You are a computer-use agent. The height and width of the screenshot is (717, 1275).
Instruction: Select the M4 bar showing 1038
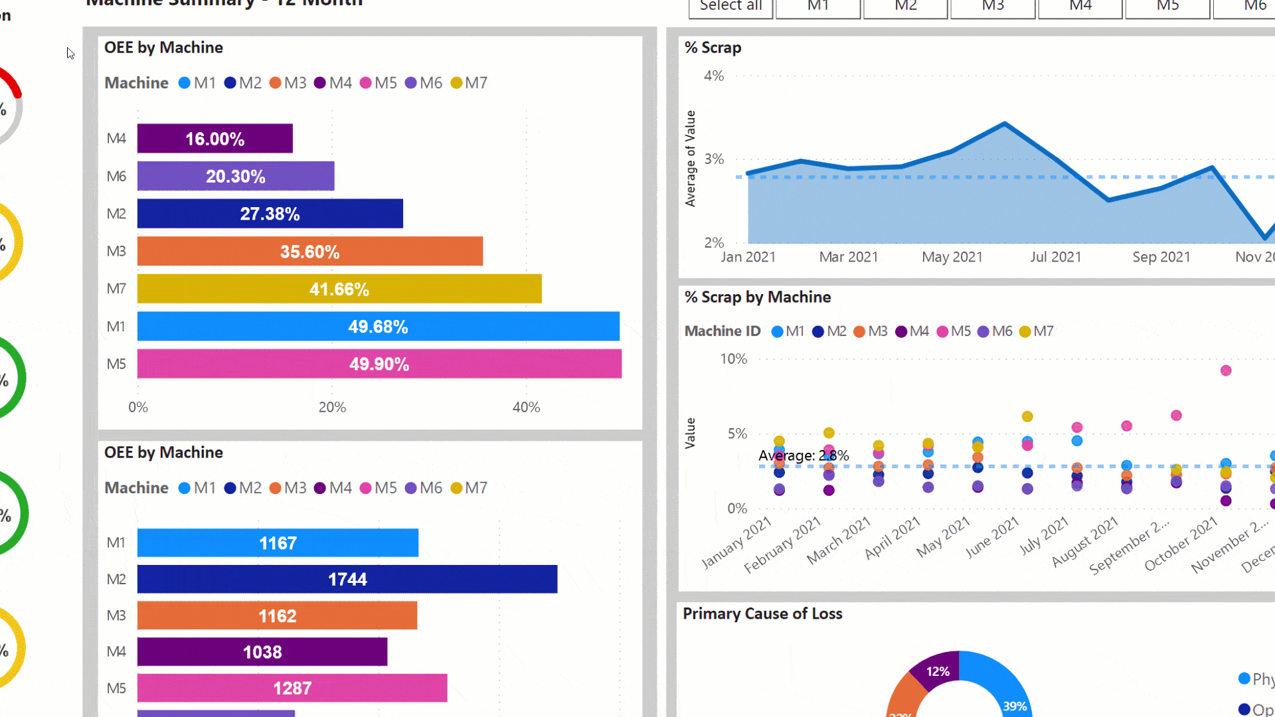click(x=262, y=652)
